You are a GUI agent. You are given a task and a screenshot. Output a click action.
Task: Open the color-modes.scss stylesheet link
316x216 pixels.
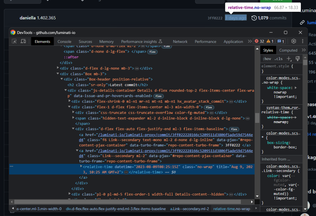pyautogui.click(x=283, y=77)
